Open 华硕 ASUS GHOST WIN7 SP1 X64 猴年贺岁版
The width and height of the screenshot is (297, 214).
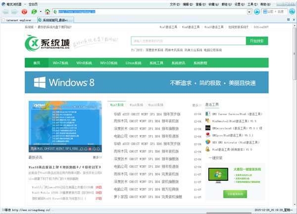tap(147, 114)
